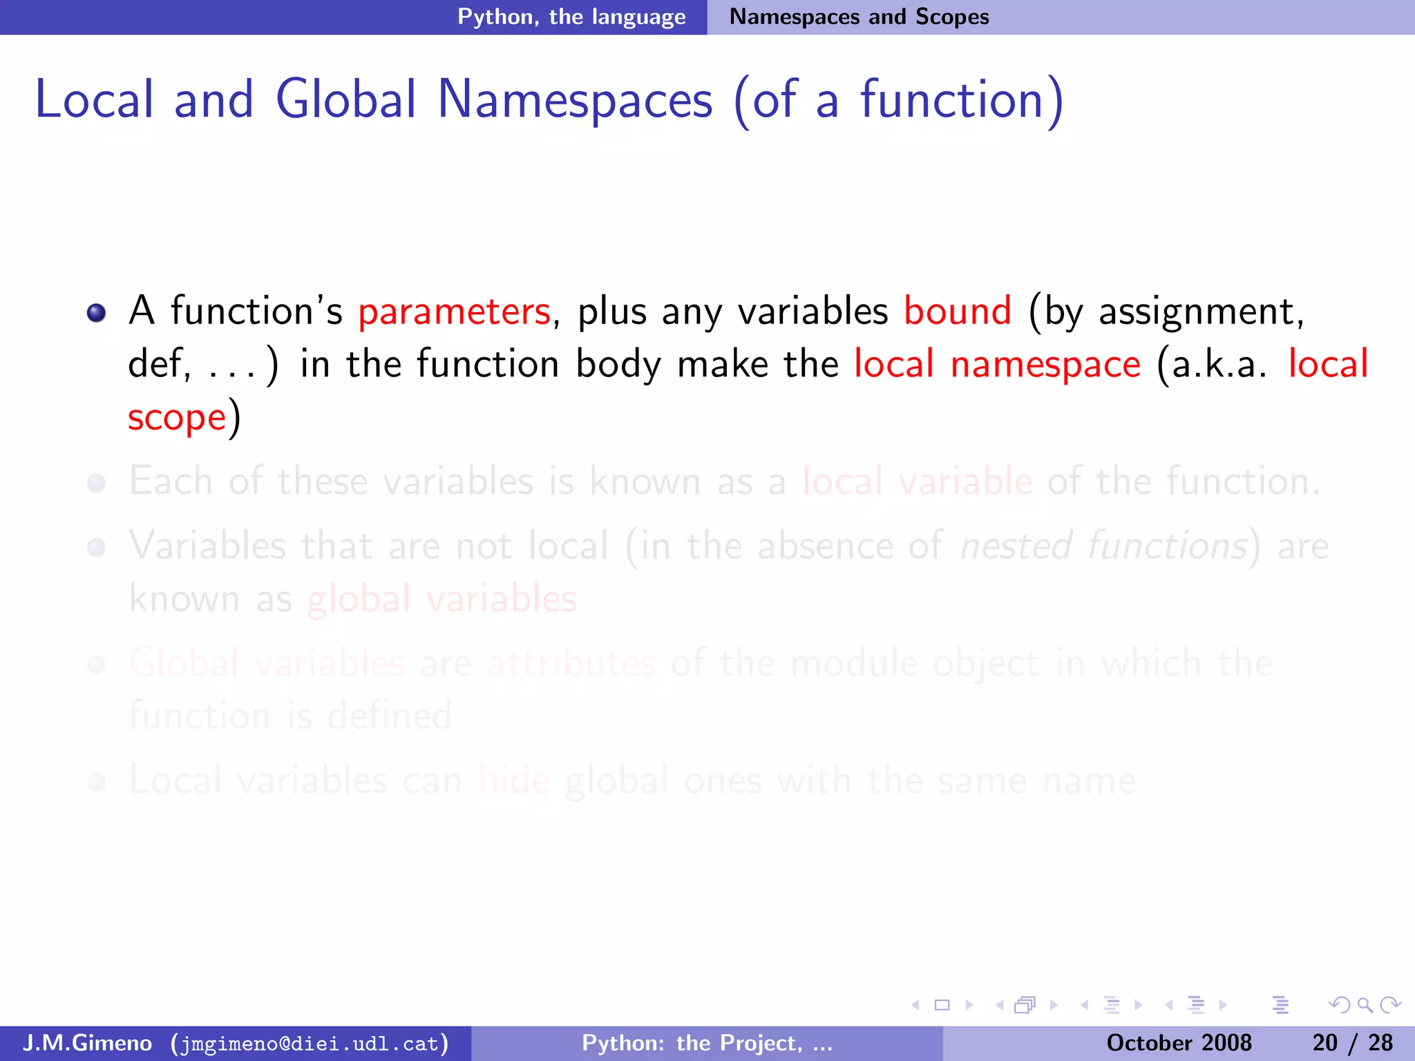Jump to previous subsection arrow
1415x1061 pixels.
pyautogui.click(x=1085, y=1005)
